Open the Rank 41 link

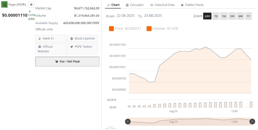[51, 39]
